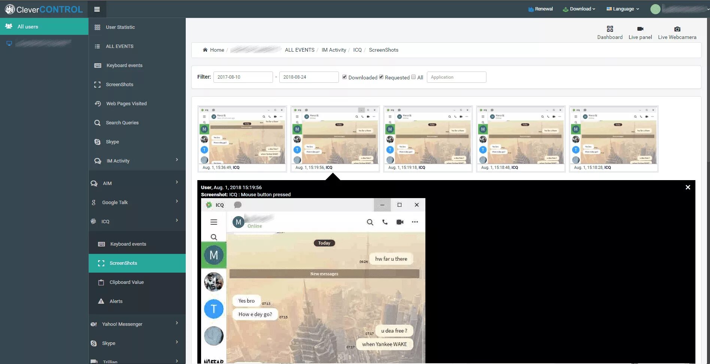This screenshot has width=710, height=364.
Task: Click the User Statistic grid icon
Action: click(97, 27)
